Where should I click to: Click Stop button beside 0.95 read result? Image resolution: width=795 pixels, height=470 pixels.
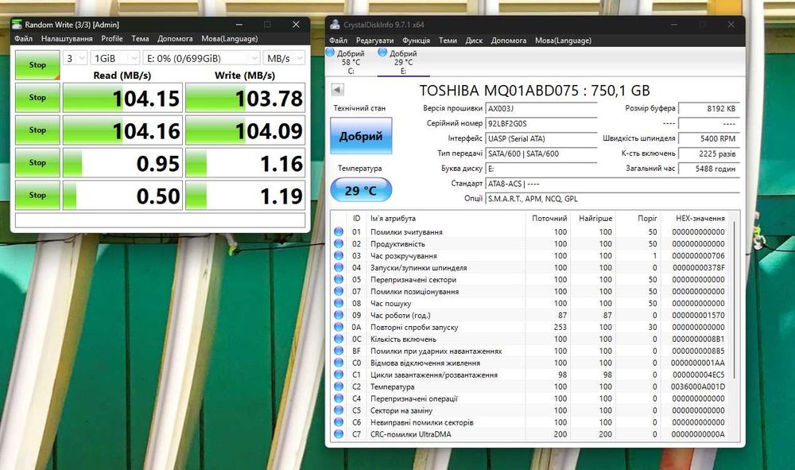click(x=37, y=162)
